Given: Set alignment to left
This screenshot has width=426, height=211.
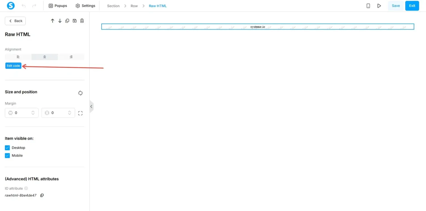Looking at the screenshot, I should pyautogui.click(x=18, y=57).
